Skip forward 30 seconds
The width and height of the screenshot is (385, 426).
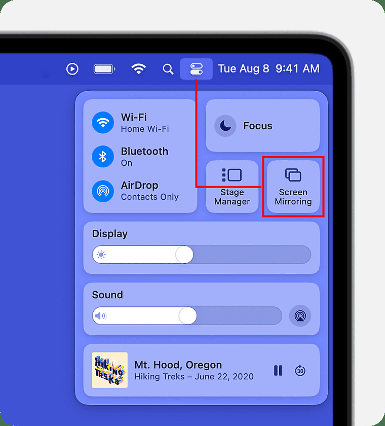[300, 371]
